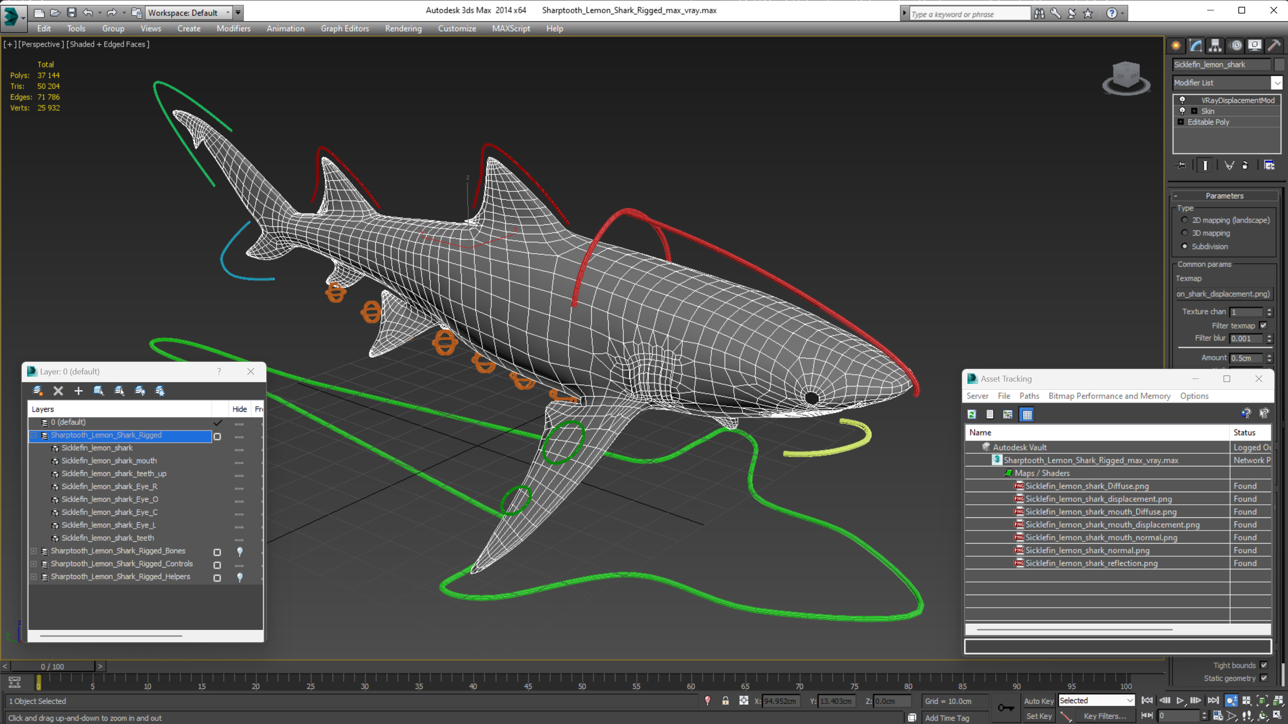Open the Modifier List dropdown
This screenshot has width=1288, height=724.
point(1277,83)
